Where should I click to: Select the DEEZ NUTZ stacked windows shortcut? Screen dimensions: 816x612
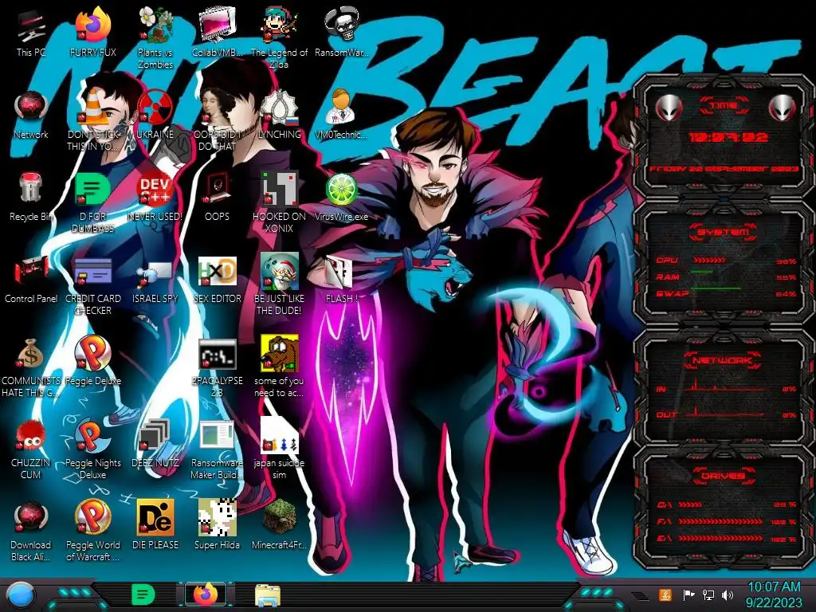pos(155,443)
